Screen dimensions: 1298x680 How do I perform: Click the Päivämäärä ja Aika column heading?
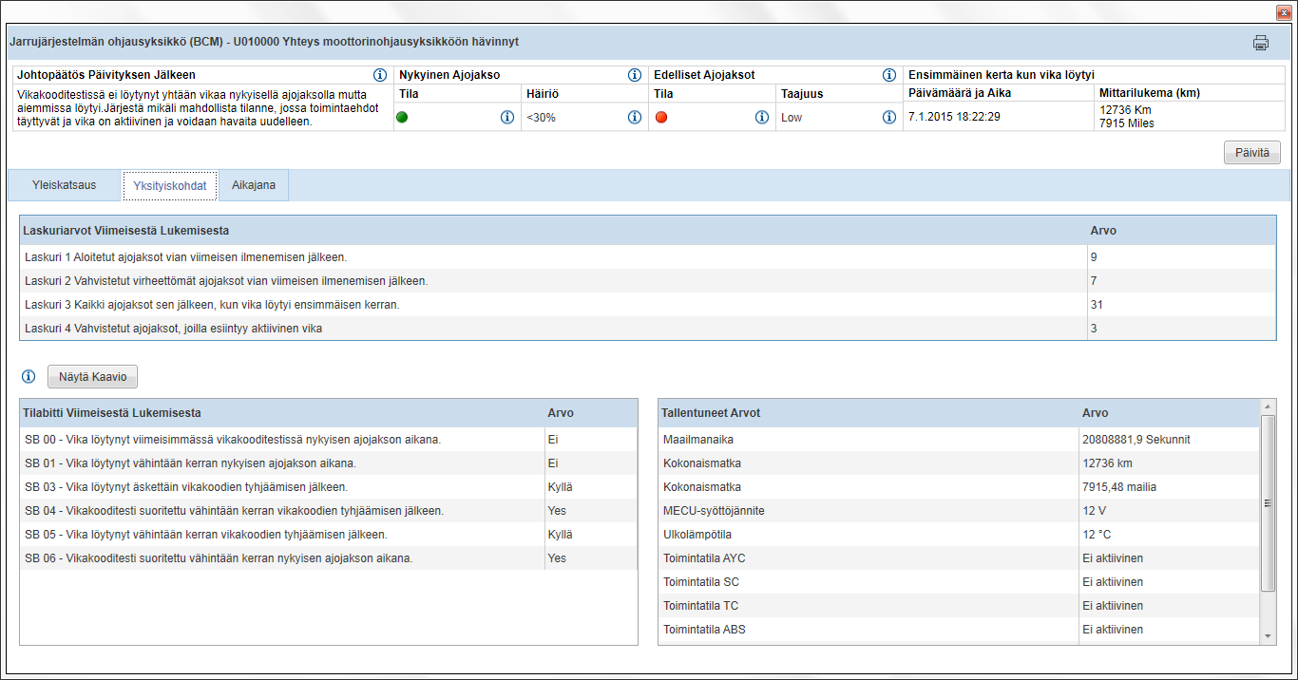click(x=958, y=94)
